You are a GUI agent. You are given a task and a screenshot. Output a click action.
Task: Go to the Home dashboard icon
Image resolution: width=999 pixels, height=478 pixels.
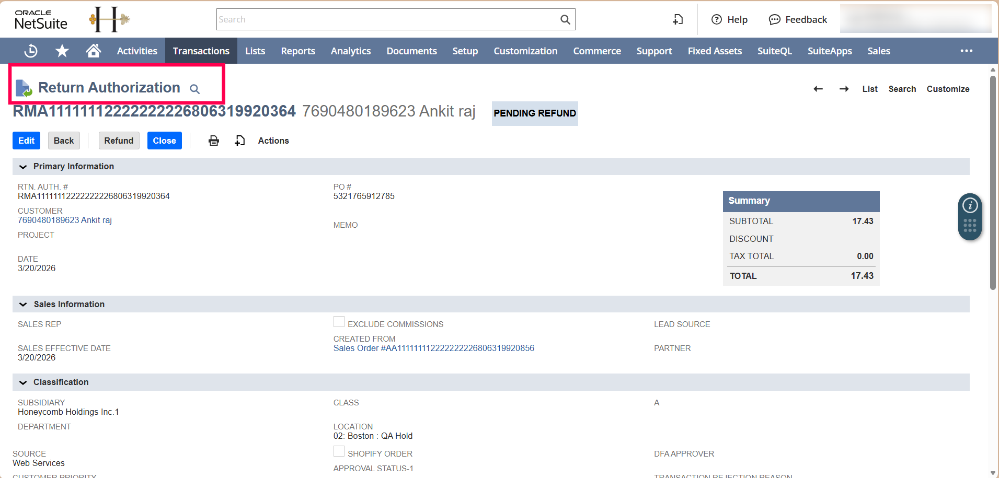[94, 51]
